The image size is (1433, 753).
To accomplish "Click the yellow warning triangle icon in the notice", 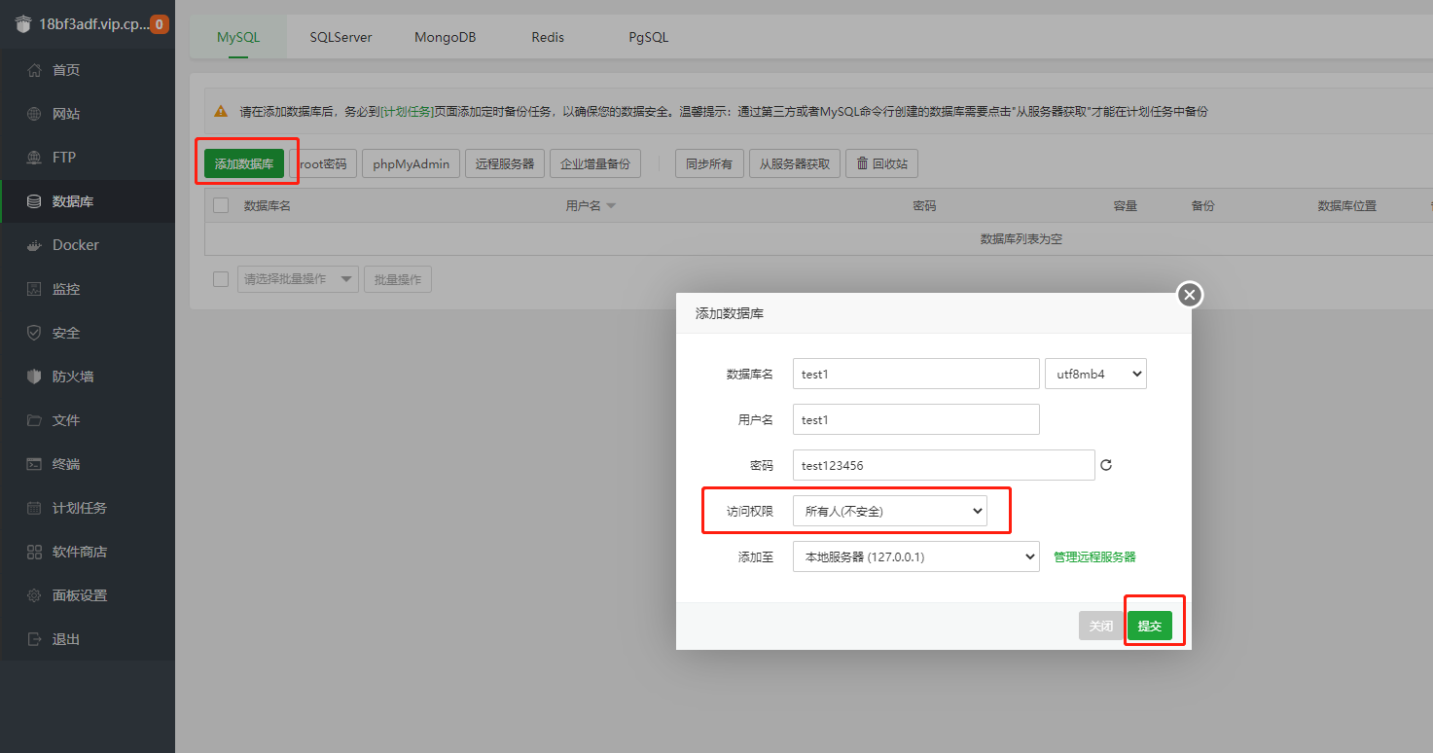I will 221,112.
